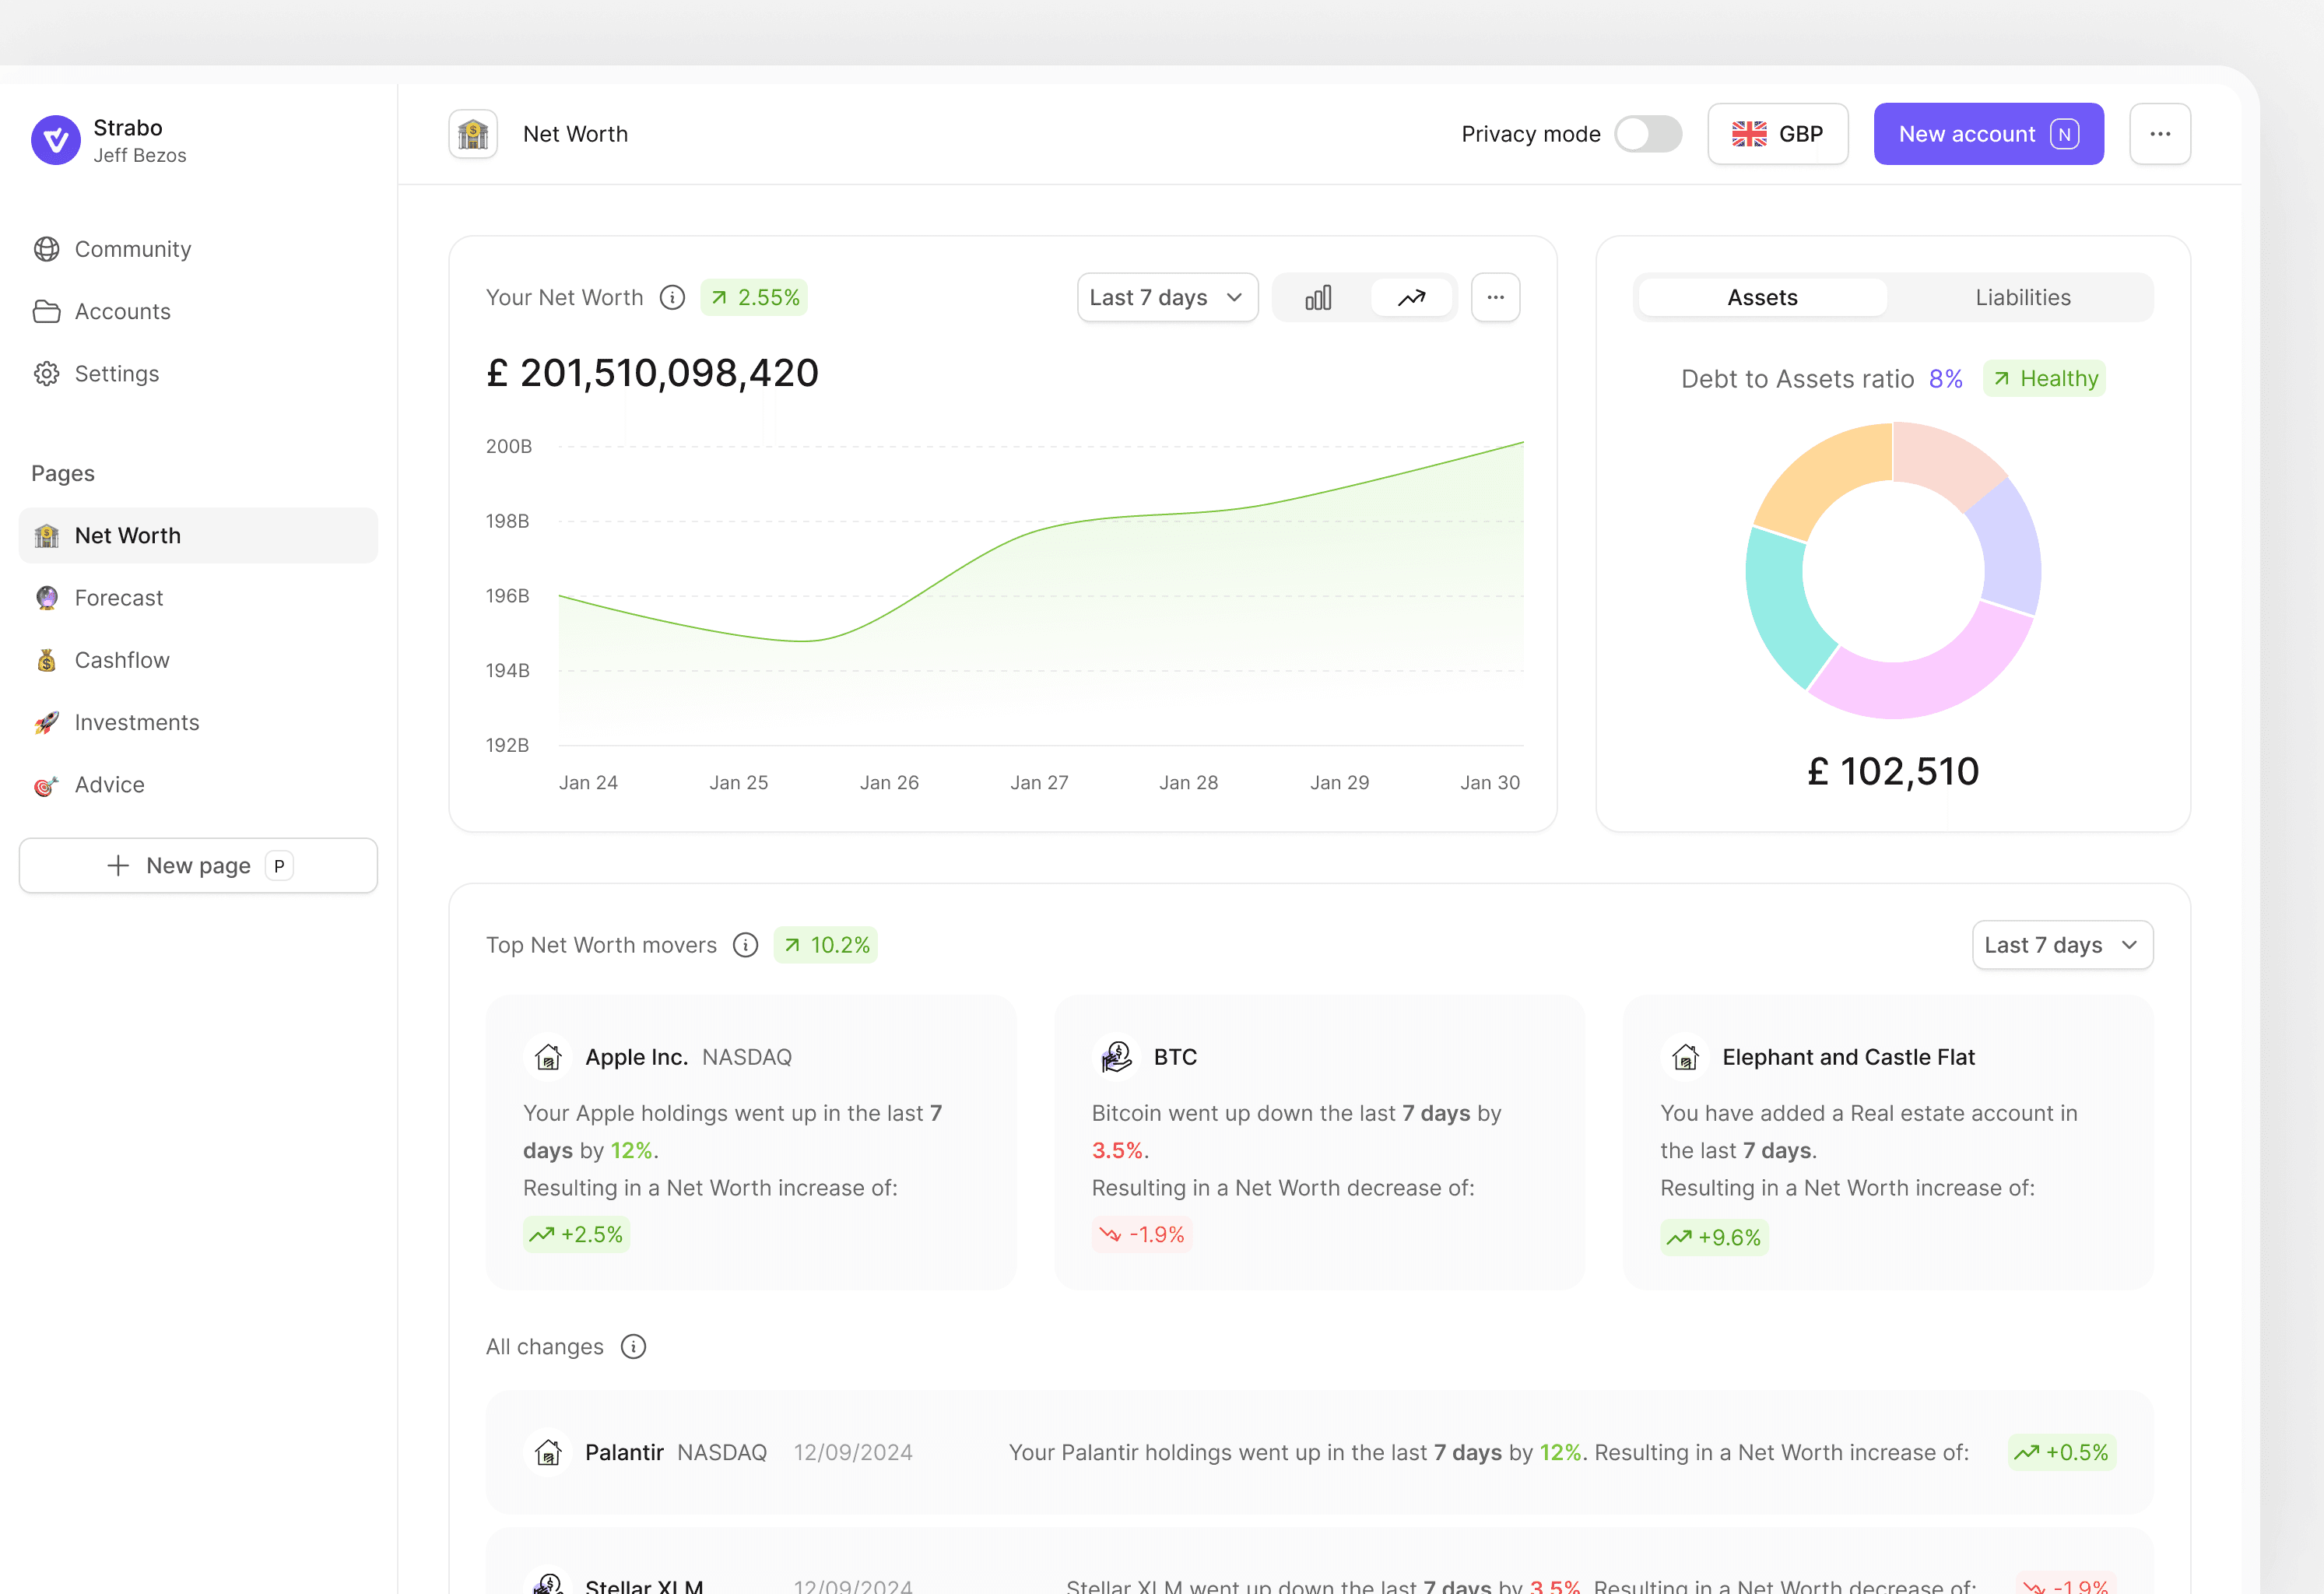Click the Strabo logo icon
2324x1594 pixels.
click(x=56, y=140)
